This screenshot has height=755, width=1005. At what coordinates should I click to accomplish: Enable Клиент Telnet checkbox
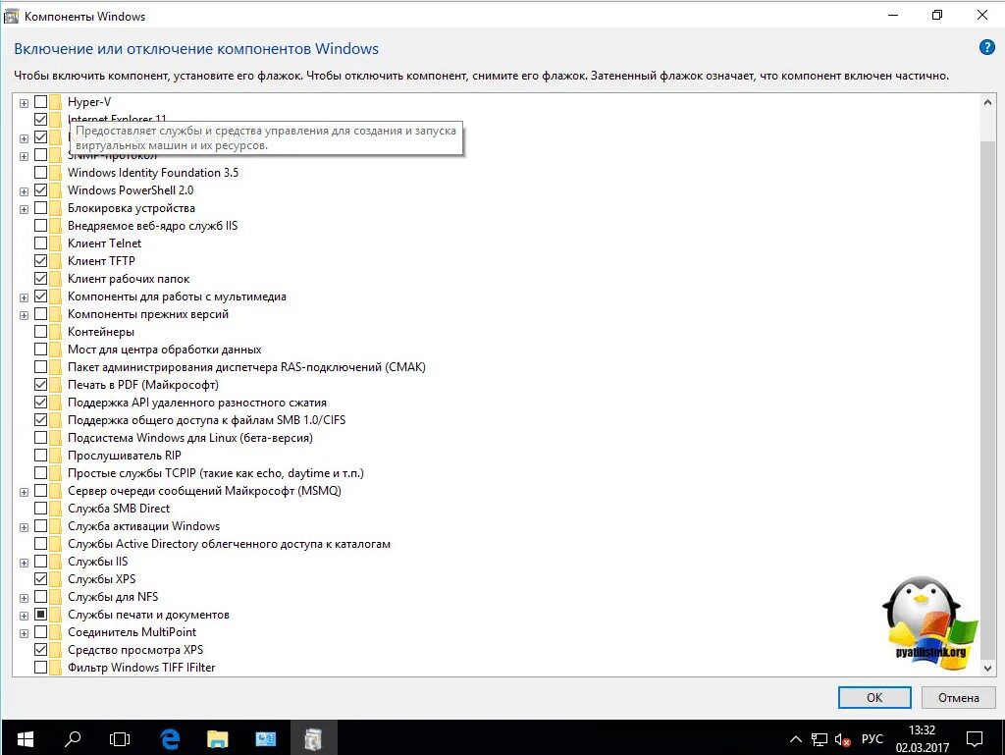pyautogui.click(x=40, y=243)
